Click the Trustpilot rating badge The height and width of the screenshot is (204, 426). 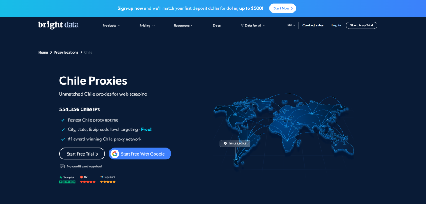[x=67, y=179]
